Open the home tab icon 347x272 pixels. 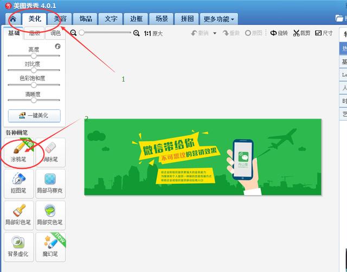point(13,19)
